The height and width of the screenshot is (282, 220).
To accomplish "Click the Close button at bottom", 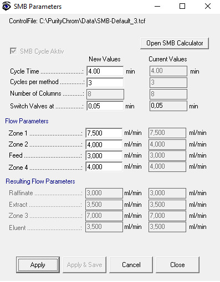I will (177, 265).
